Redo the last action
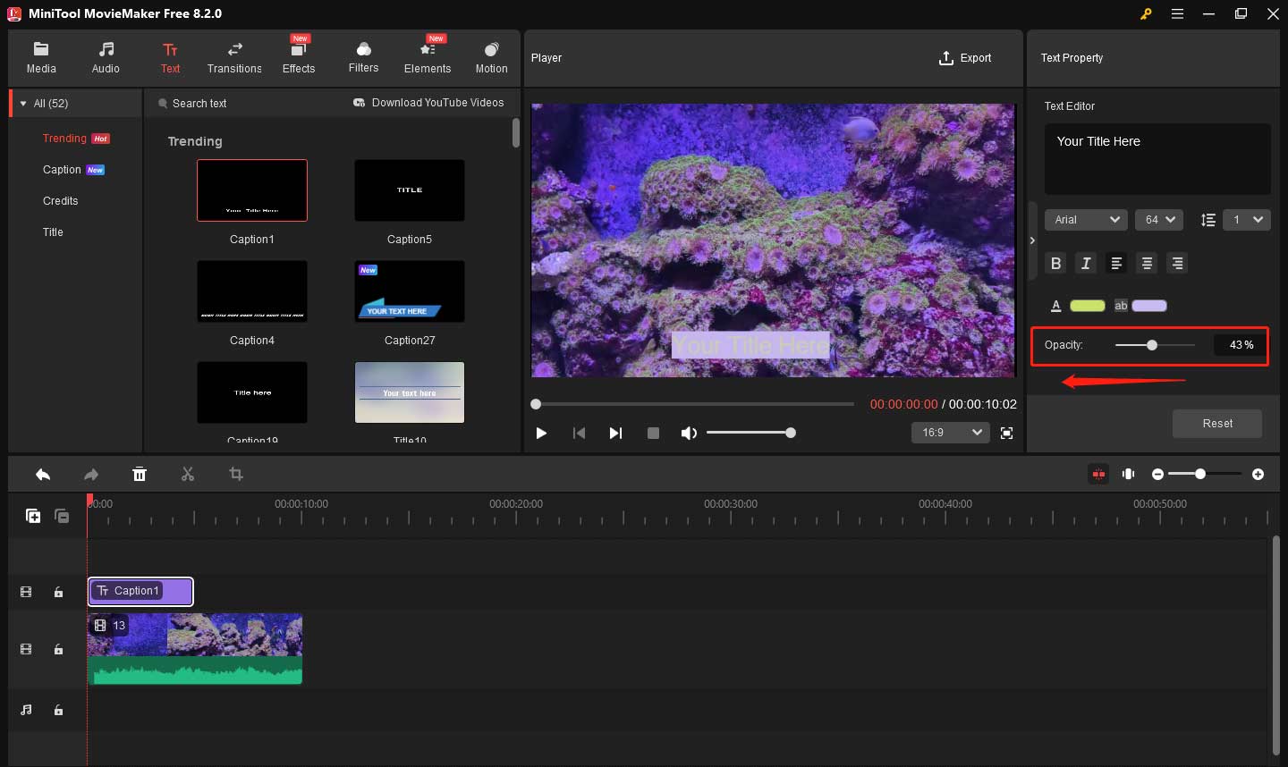 91,475
